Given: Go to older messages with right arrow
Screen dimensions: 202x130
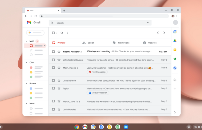Looking at the screenshot, I should tap(164, 33).
